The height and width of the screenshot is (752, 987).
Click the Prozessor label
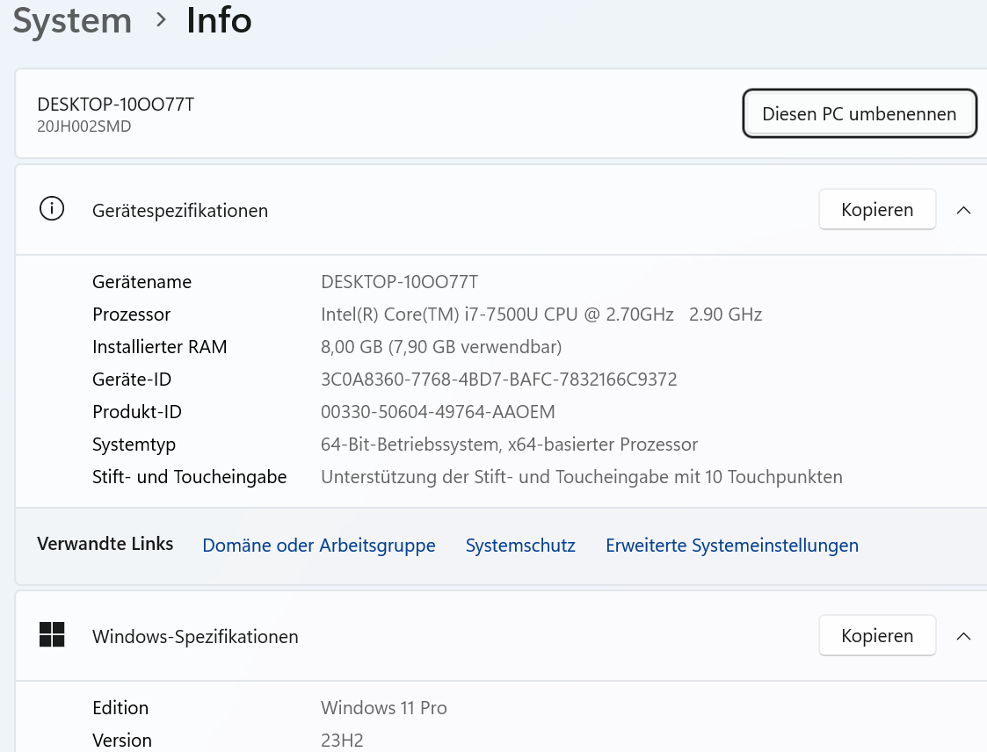(132, 314)
